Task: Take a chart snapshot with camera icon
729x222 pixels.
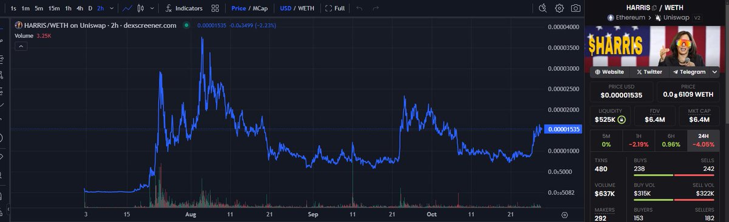Action: (x=575, y=8)
